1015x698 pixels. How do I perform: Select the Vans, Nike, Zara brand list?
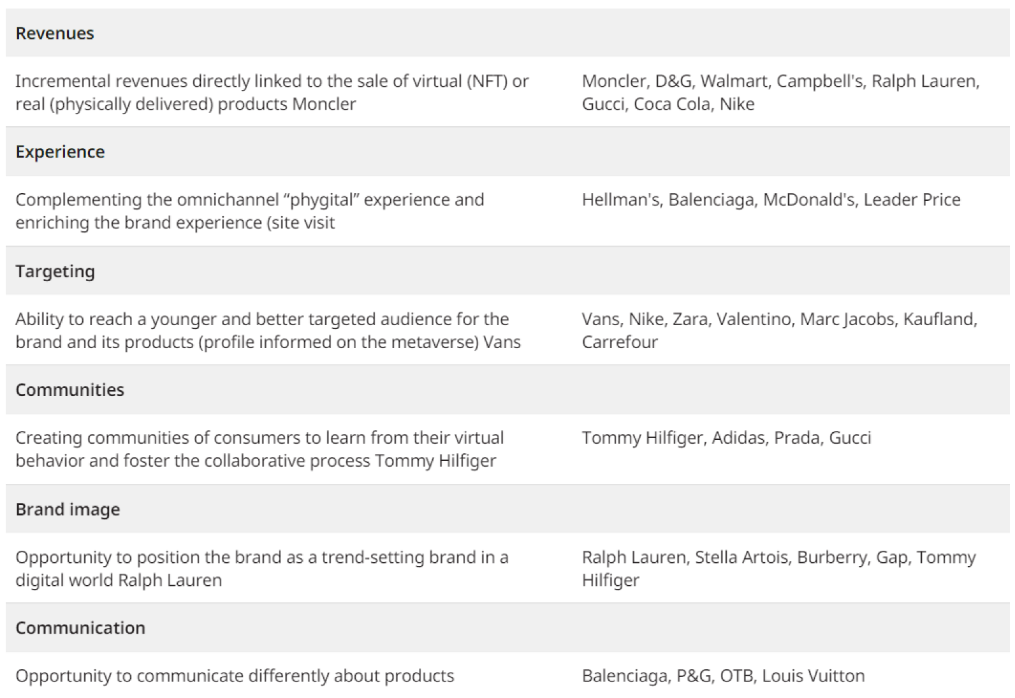pos(779,330)
